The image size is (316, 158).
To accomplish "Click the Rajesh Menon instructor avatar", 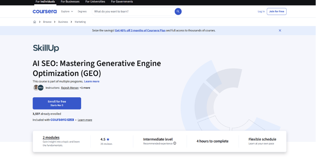I will (36, 88).
